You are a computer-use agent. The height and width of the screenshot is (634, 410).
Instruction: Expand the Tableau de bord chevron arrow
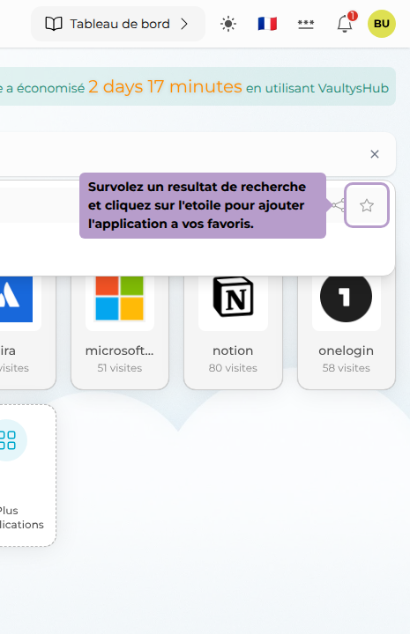[x=184, y=24]
